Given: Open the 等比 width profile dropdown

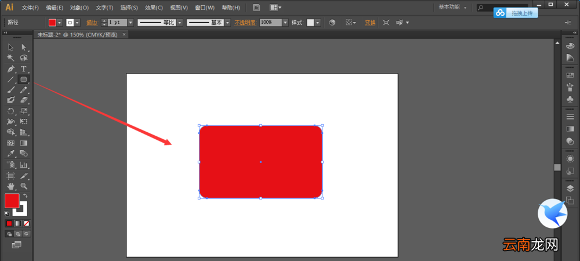Looking at the screenshot, I should point(180,23).
